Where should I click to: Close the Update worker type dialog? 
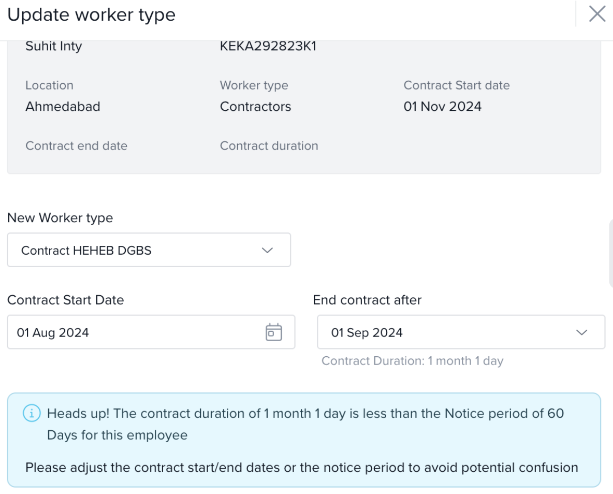coord(597,14)
